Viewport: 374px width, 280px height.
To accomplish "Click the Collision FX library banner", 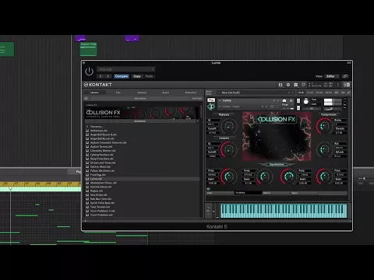I will (x=143, y=112).
